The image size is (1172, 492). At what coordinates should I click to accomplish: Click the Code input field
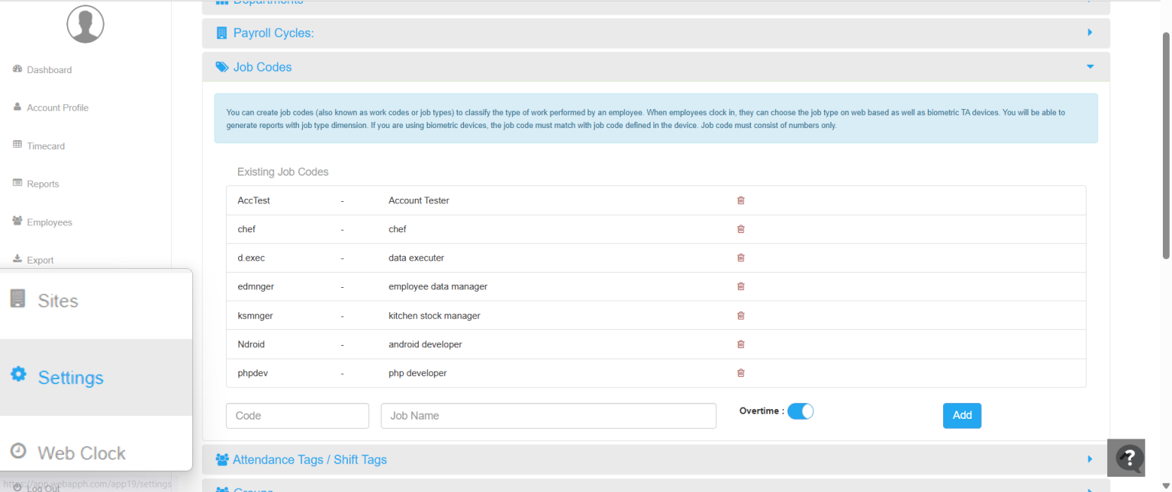point(298,416)
